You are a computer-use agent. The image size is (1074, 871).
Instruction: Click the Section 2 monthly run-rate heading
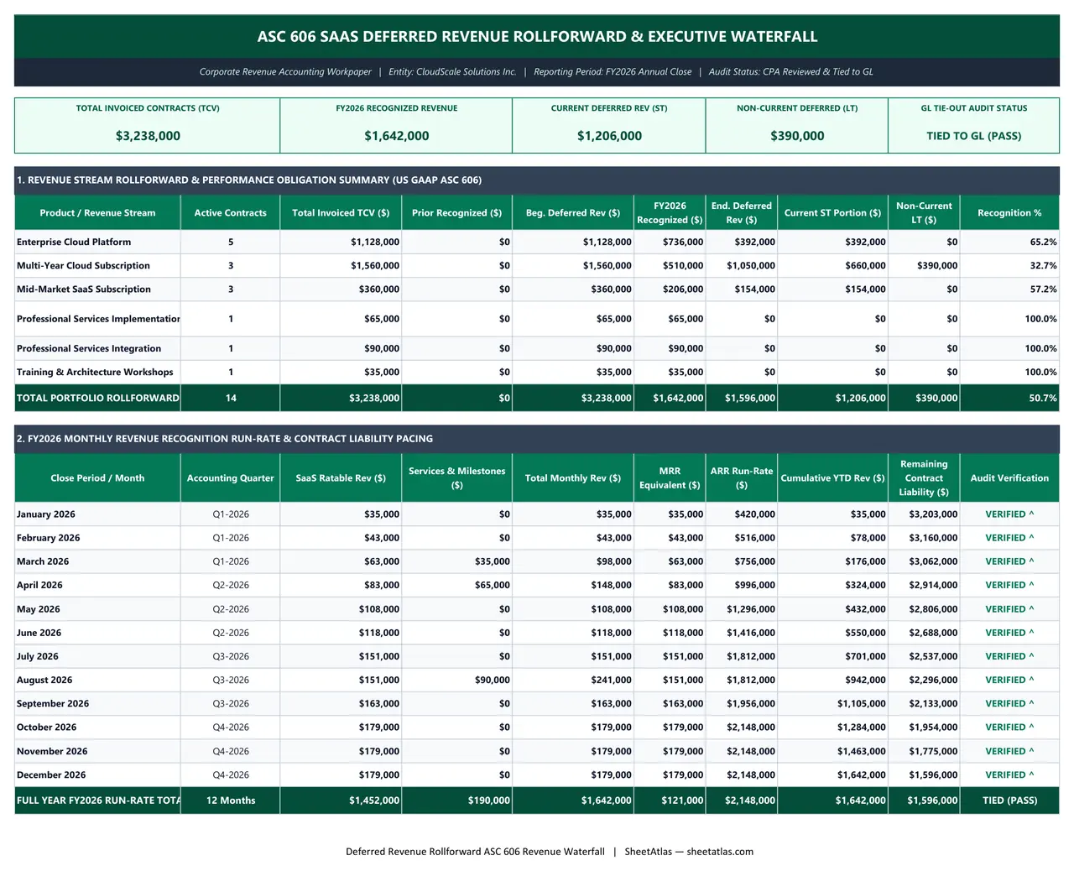(225, 438)
